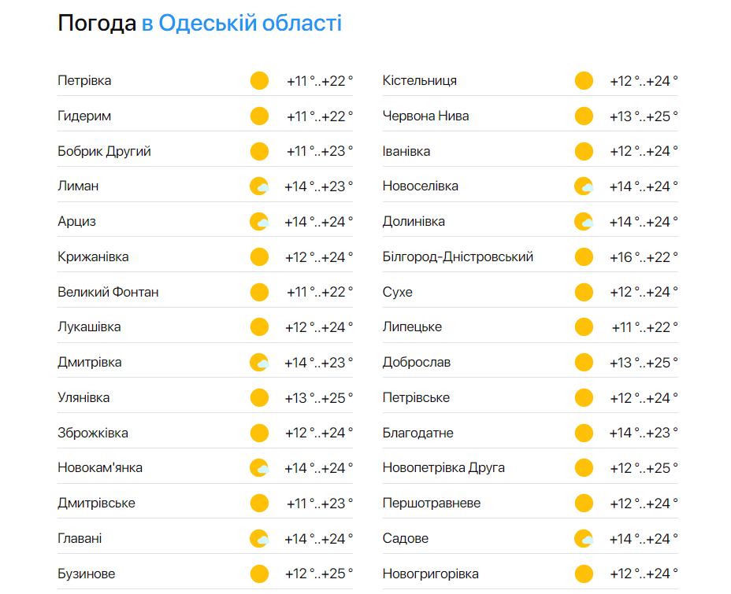
Task: Select the cloudy-sun icon next to Арциз
Action: pos(259,221)
